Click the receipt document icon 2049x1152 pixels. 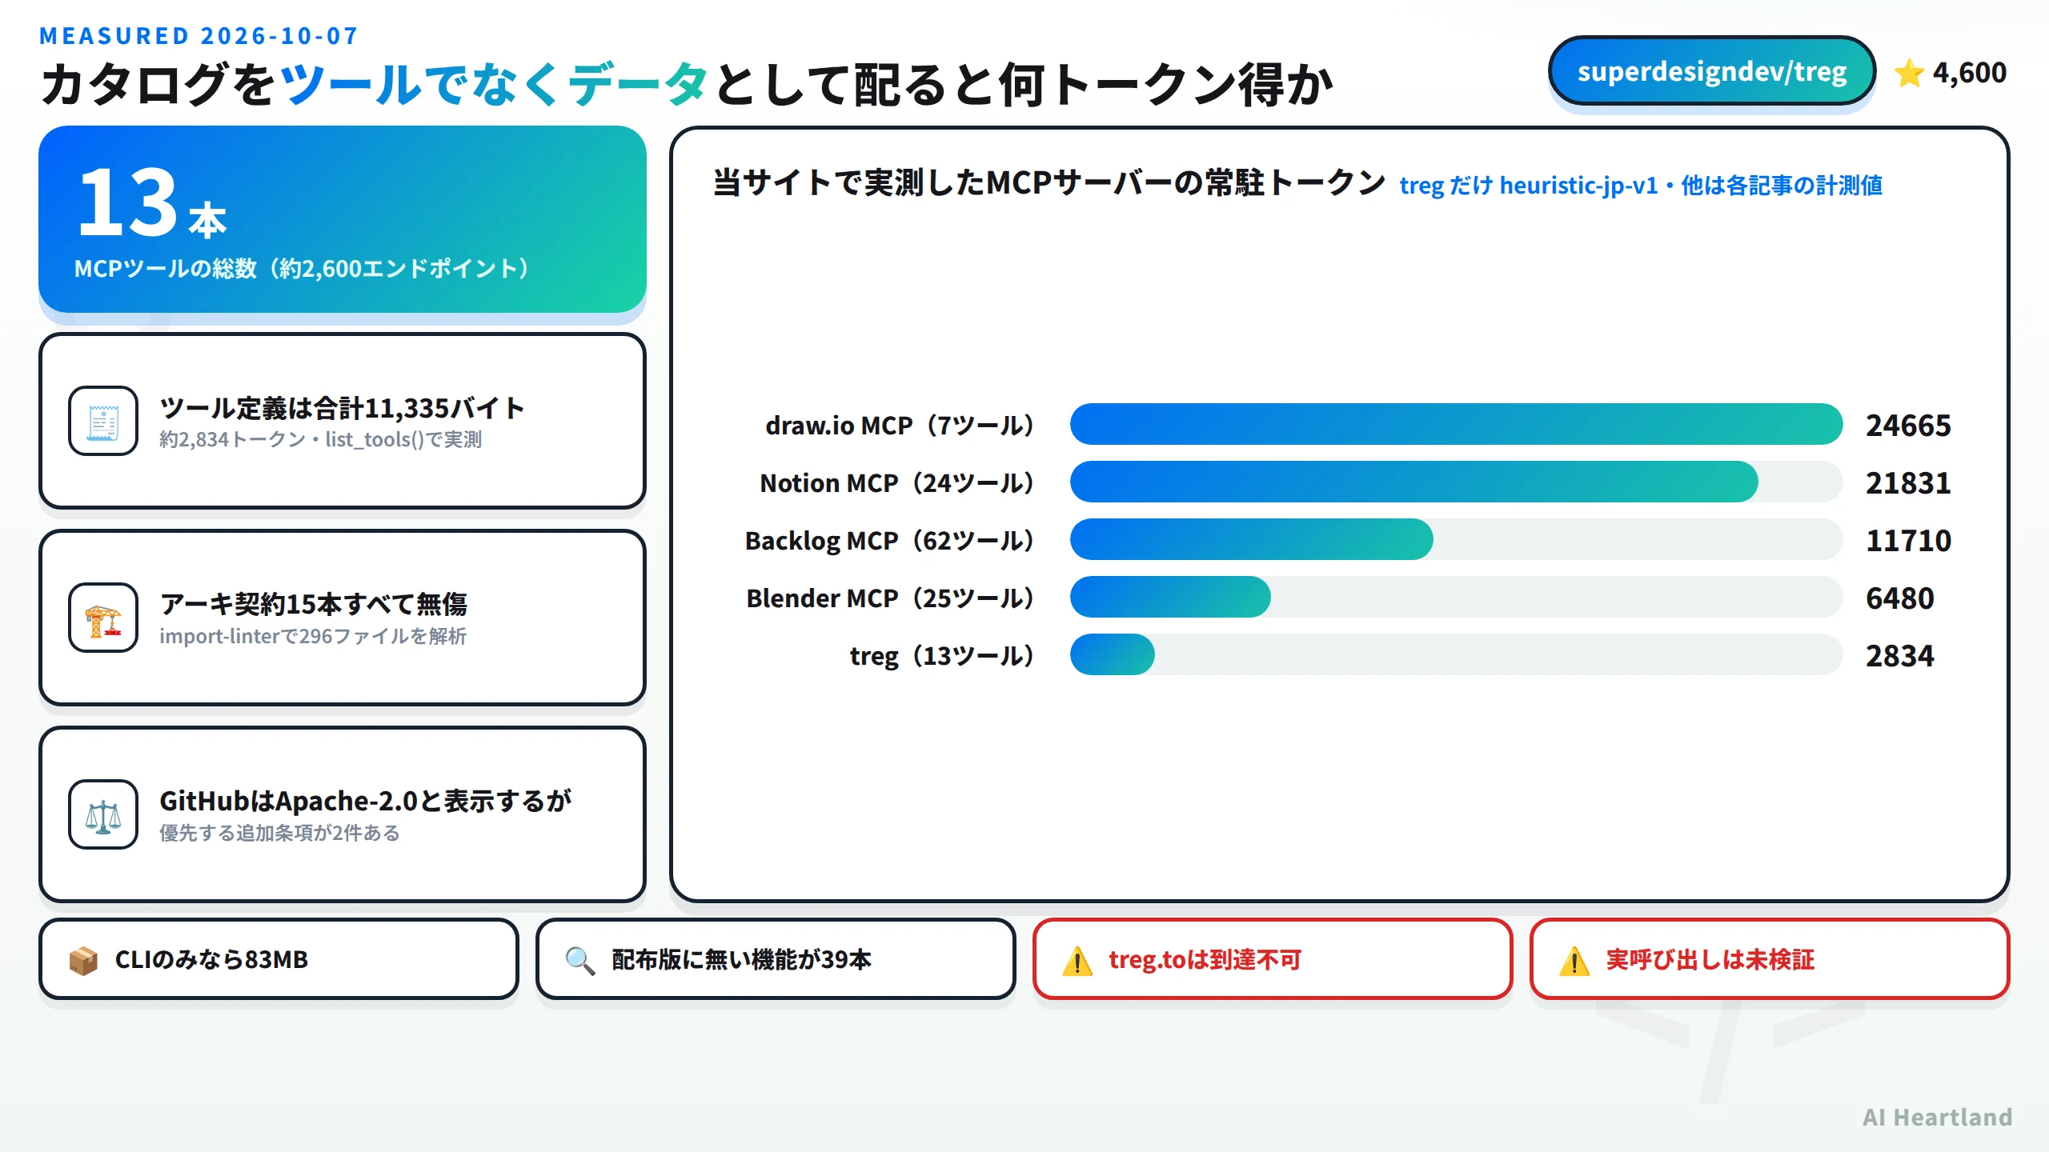click(x=103, y=421)
